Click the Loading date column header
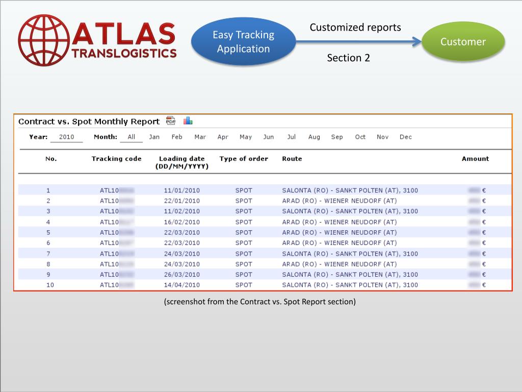Image resolution: width=522 pixels, height=392 pixels. tap(182, 162)
